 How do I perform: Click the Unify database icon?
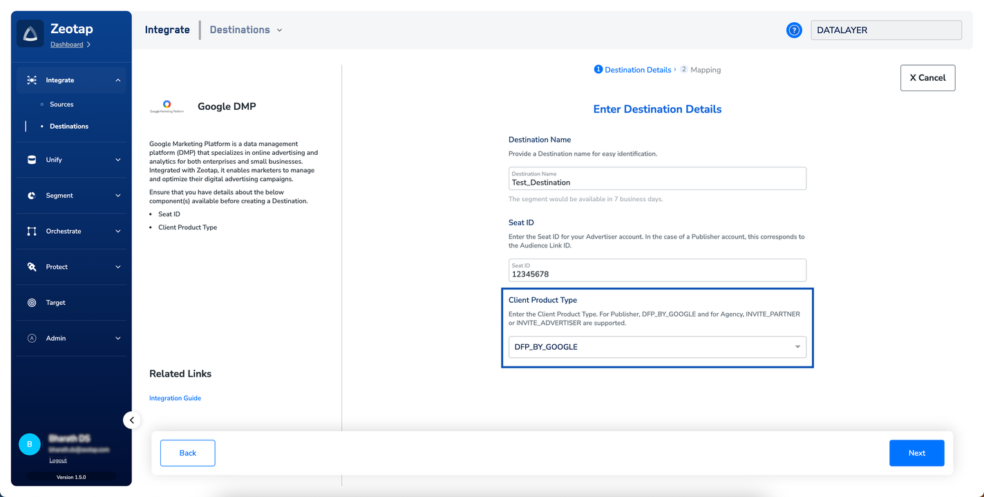(32, 160)
